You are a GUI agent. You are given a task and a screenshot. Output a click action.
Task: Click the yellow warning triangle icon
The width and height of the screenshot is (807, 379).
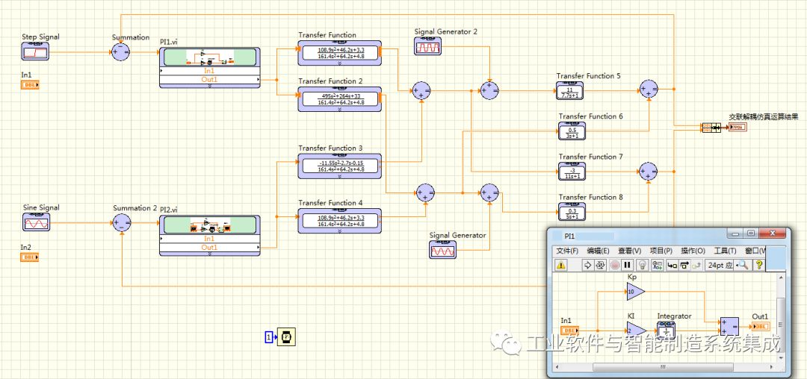tap(561, 265)
